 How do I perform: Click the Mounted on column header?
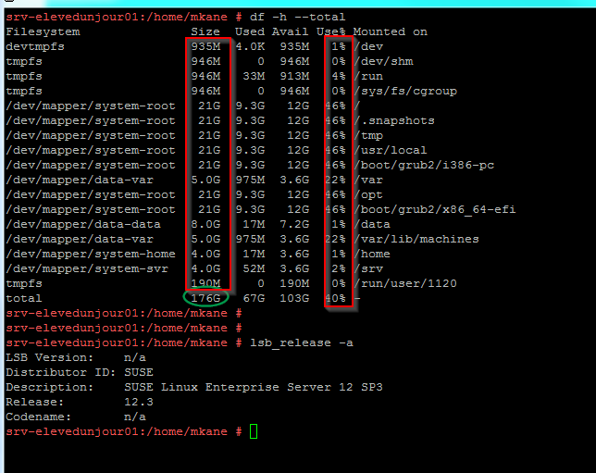[391, 31]
